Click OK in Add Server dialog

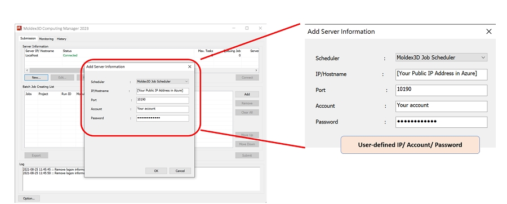tap(156, 171)
